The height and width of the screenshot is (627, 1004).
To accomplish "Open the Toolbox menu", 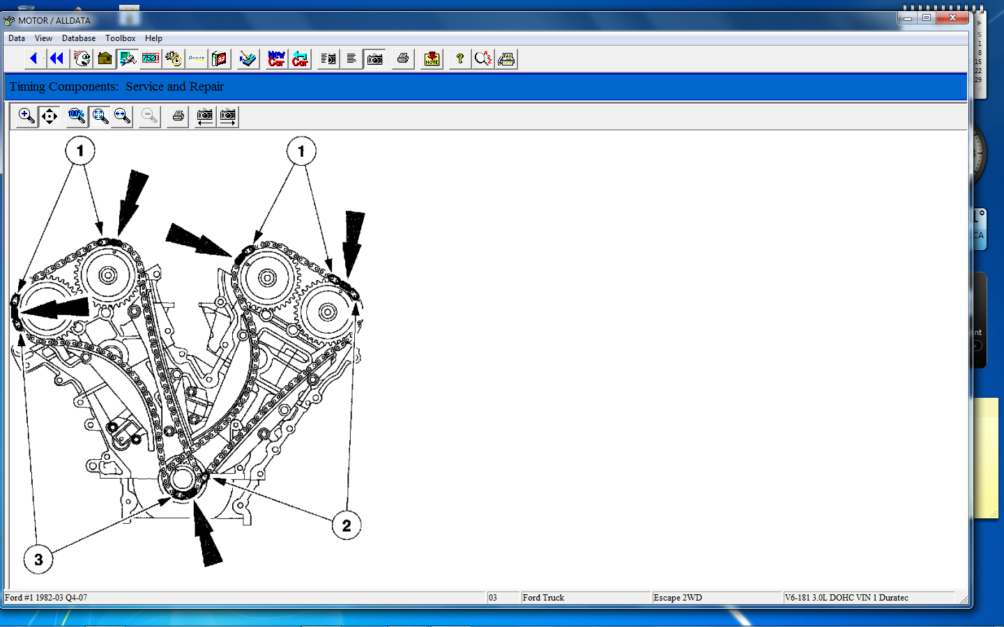I will point(120,38).
